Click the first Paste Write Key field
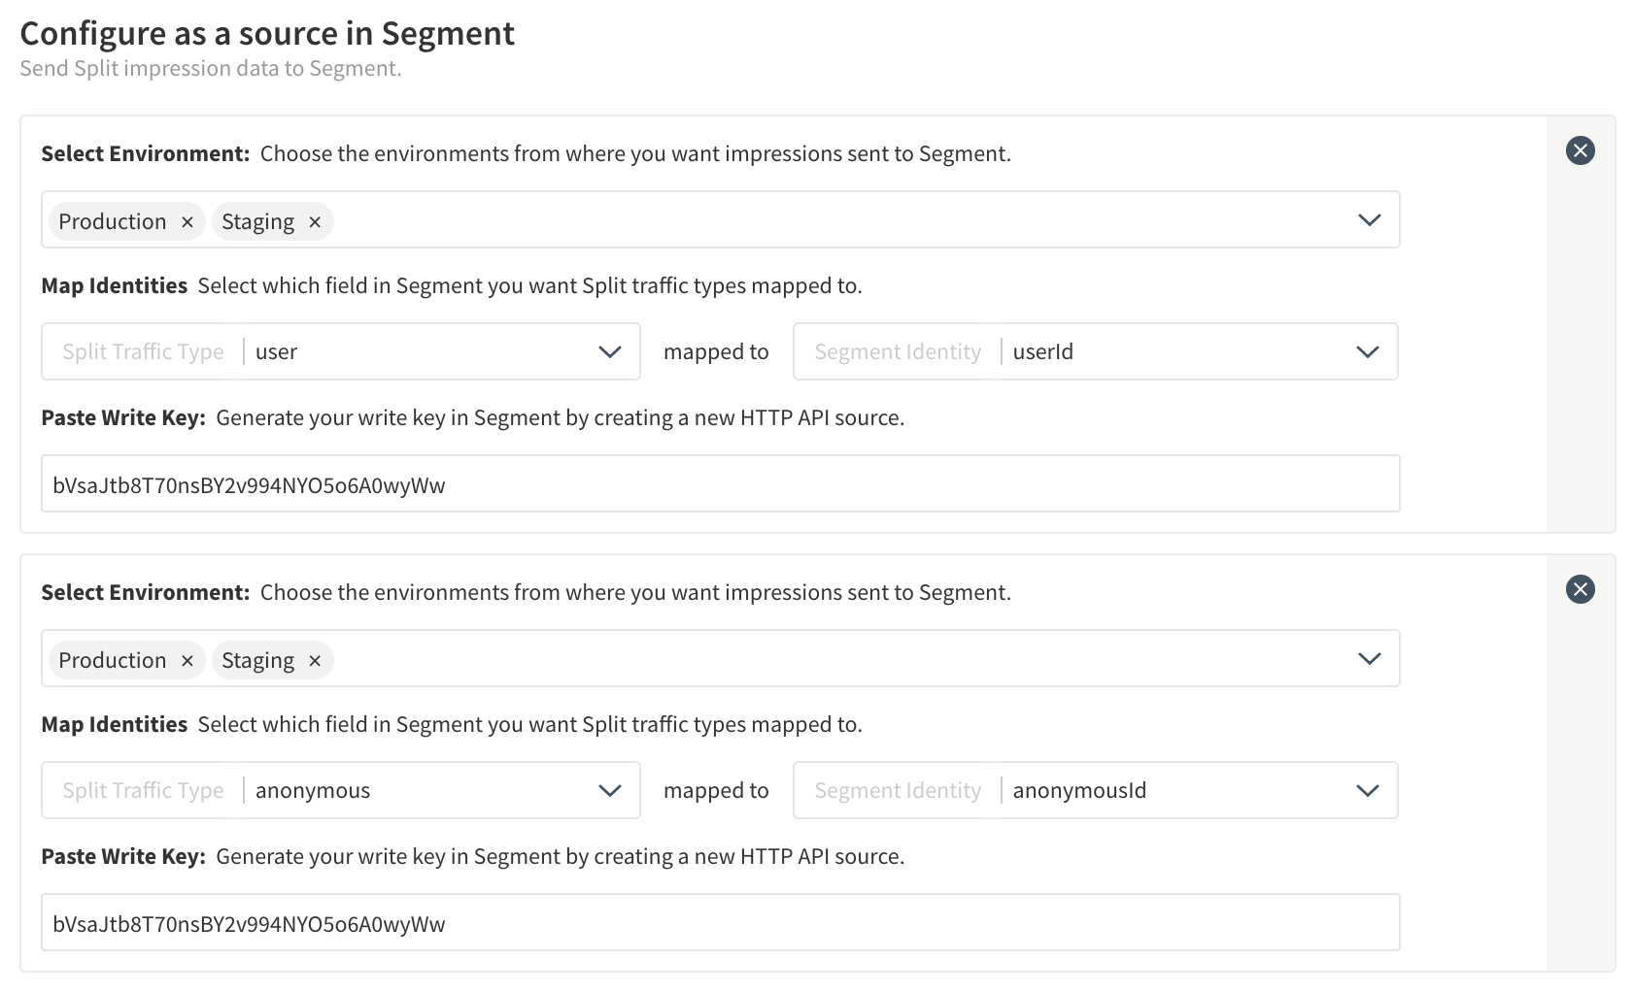The width and height of the screenshot is (1634, 992). [719, 484]
